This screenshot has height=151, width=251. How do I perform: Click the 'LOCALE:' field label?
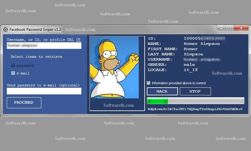pos(157,70)
